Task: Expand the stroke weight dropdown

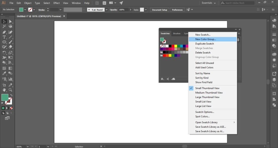Action: tap(61, 10)
